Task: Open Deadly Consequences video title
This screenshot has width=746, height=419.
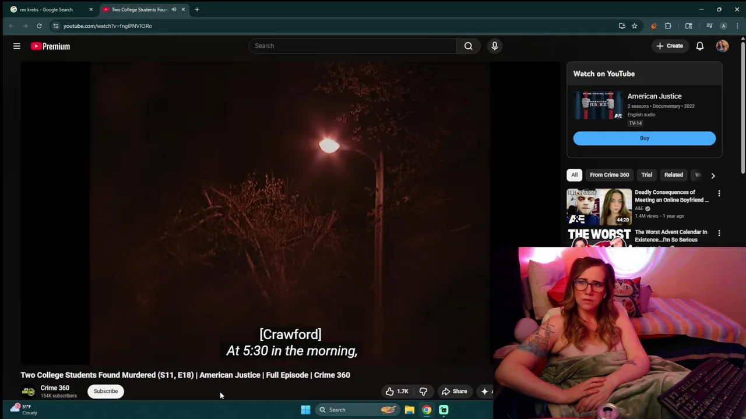Action: pos(671,196)
